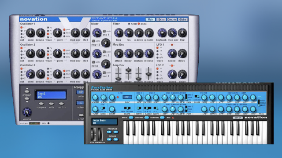Click the LFO 1 speed knob
This screenshot has height=158, width=282.
point(172,54)
